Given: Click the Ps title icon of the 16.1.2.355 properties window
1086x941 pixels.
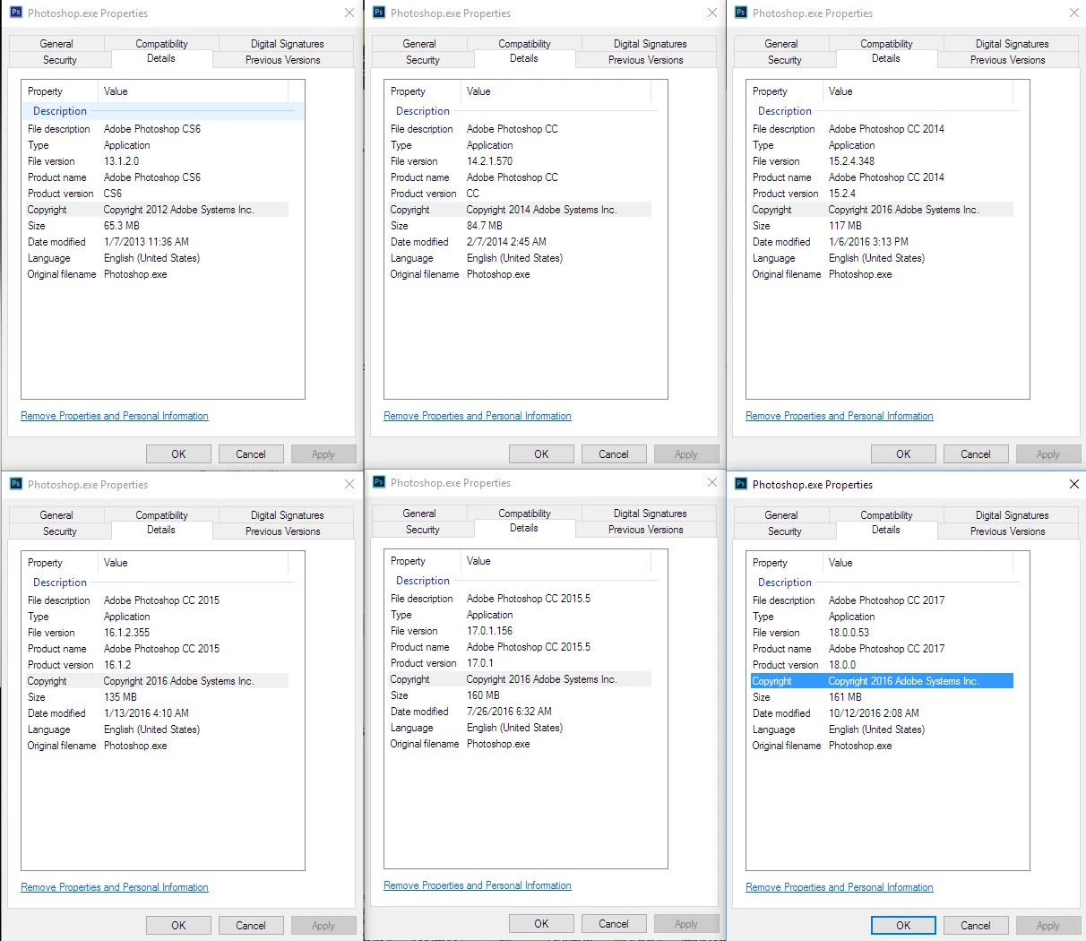Looking at the screenshot, I should click(x=16, y=484).
